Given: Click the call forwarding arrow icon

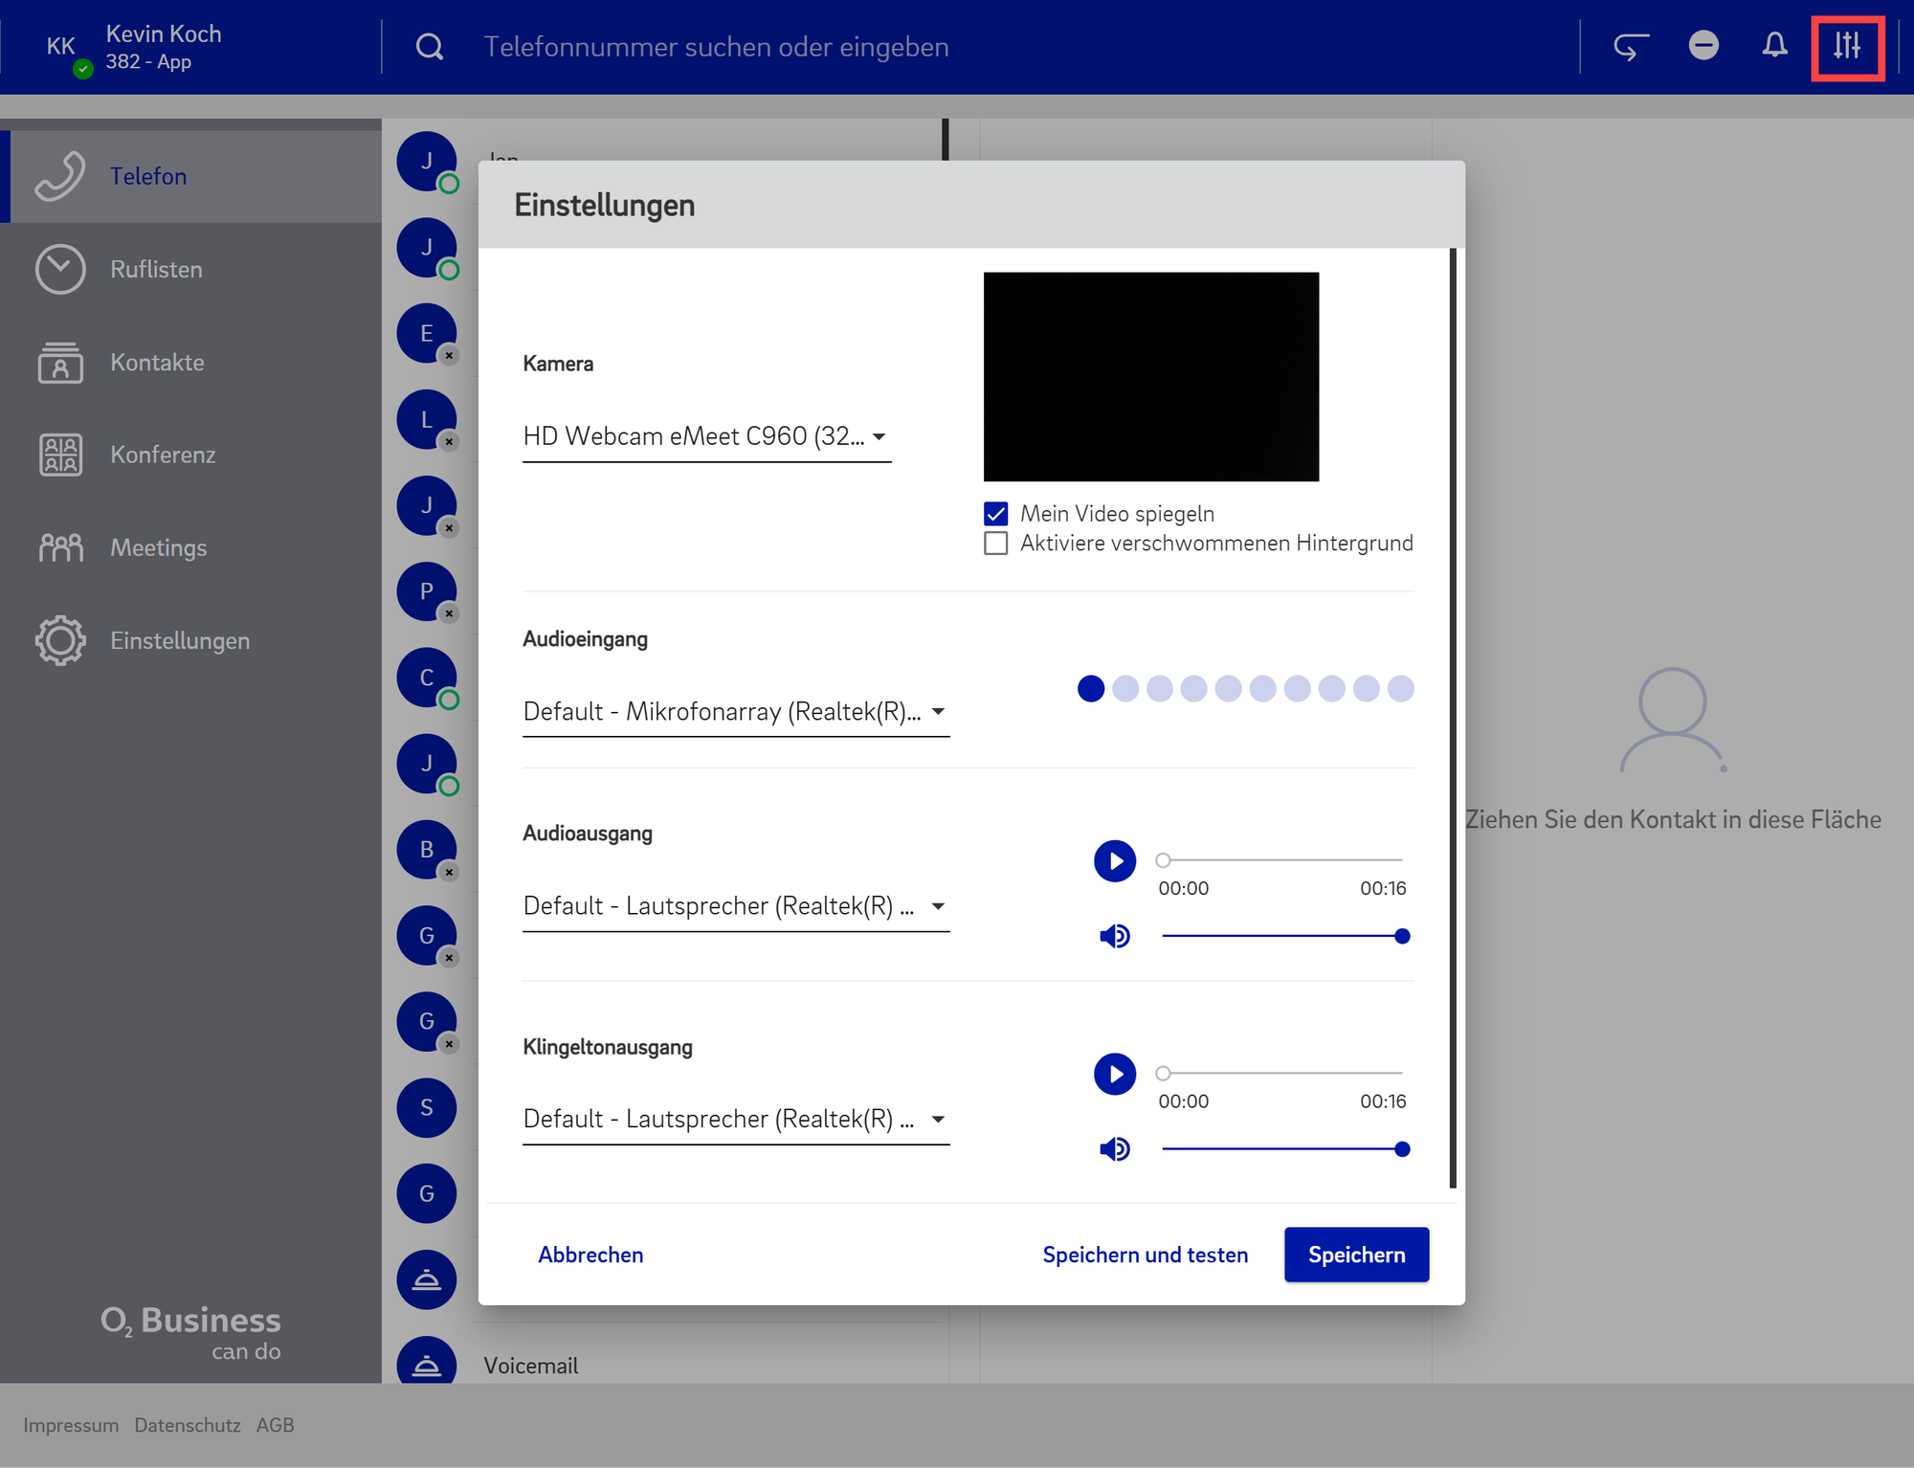Looking at the screenshot, I should [1631, 46].
